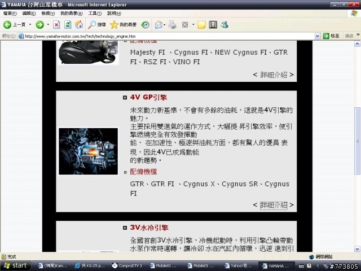Click the page icon in the address bar

21,36
